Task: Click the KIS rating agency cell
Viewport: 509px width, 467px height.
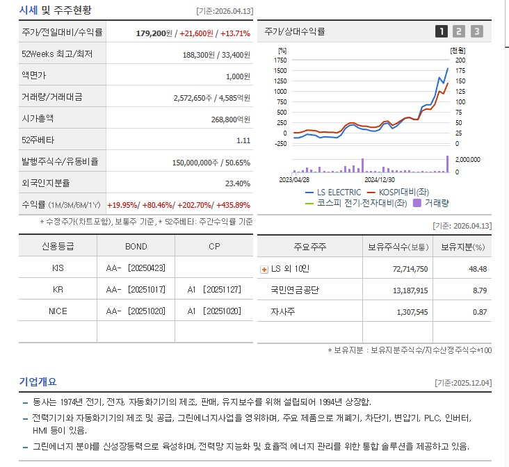Action: (58, 268)
